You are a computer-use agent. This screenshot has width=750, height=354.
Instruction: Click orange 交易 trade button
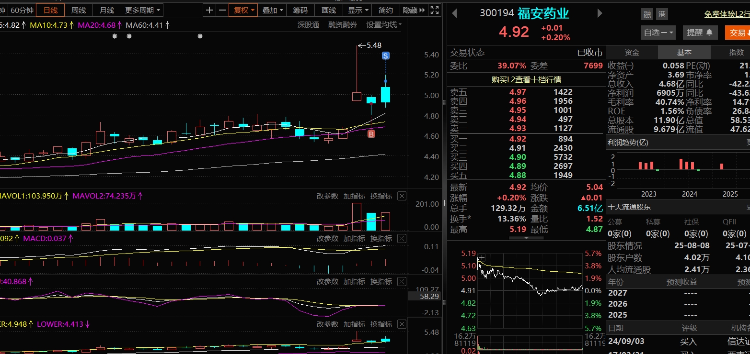pyautogui.click(x=737, y=33)
